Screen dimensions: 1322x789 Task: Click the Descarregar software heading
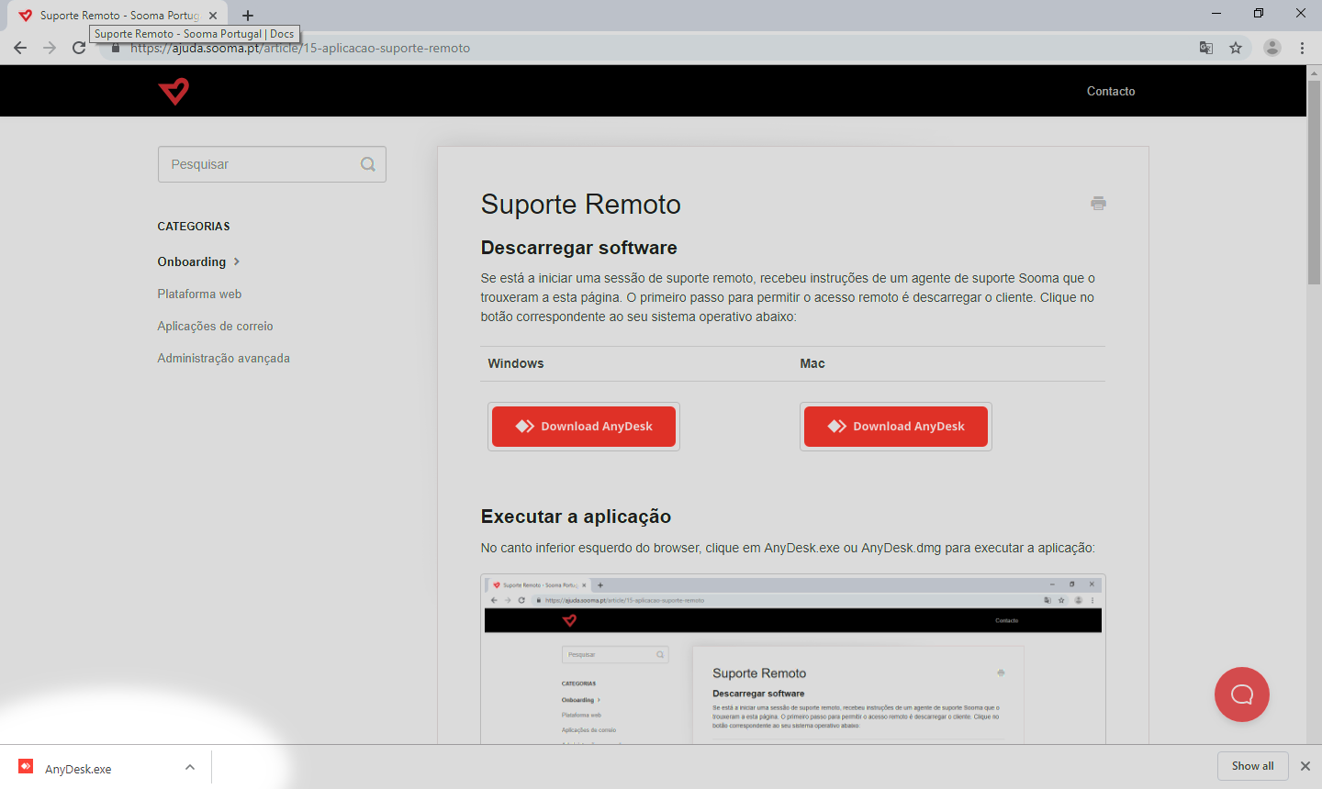(579, 248)
